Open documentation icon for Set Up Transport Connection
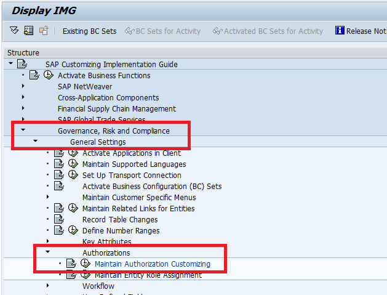 (x=59, y=175)
